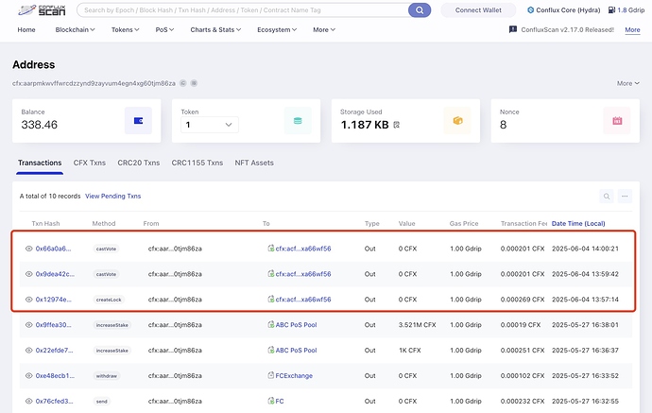
Task: Open the View Pending Txns link
Action: (112, 196)
